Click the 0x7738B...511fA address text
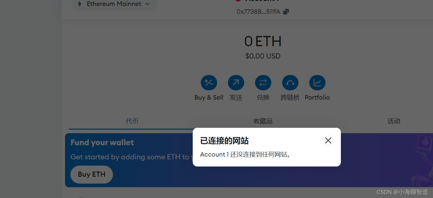Viewport: 433px width, 198px height. click(258, 12)
